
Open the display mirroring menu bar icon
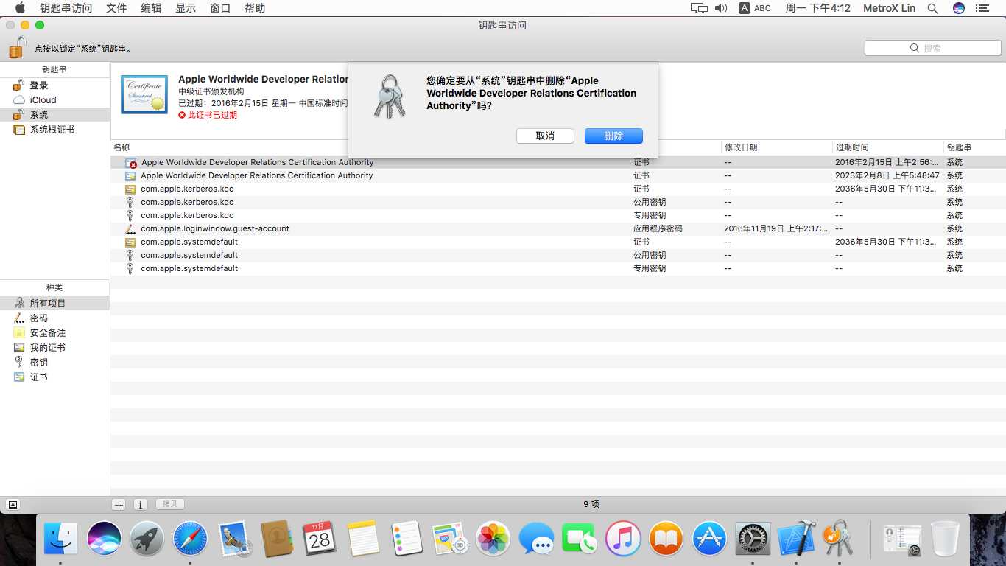pos(699,8)
